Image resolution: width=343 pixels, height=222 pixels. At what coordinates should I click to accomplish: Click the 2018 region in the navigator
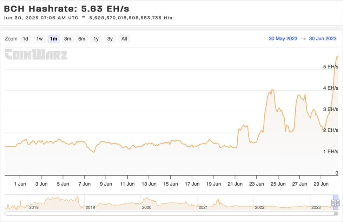[34, 207]
